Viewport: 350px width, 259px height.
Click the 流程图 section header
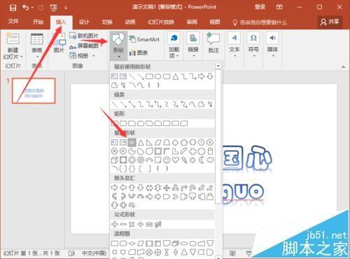(x=122, y=233)
